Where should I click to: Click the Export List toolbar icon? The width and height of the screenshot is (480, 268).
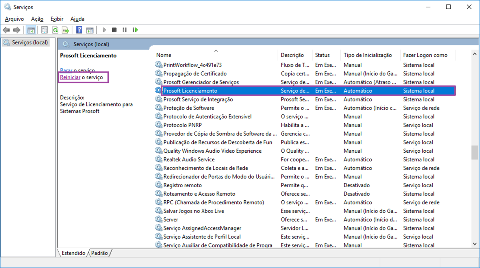[66, 30]
